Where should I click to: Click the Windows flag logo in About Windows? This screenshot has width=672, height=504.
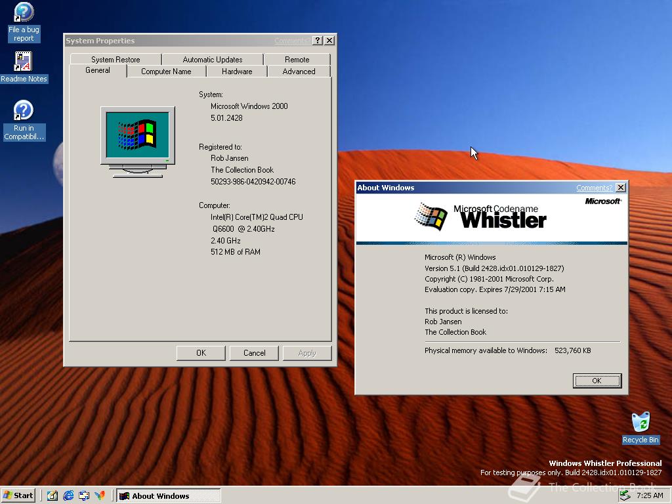(431, 216)
